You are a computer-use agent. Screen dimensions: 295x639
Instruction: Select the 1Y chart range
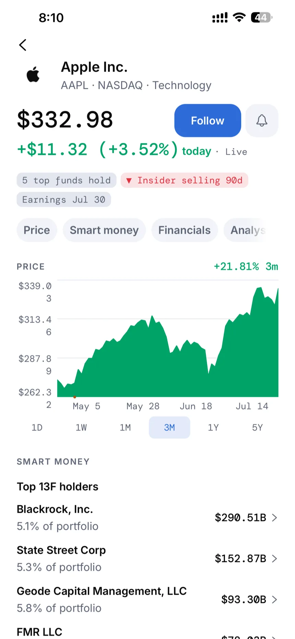coord(213,427)
